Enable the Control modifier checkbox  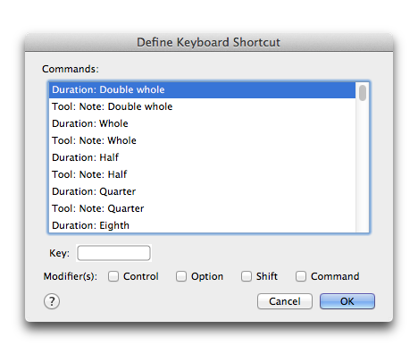pyautogui.click(x=113, y=276)
